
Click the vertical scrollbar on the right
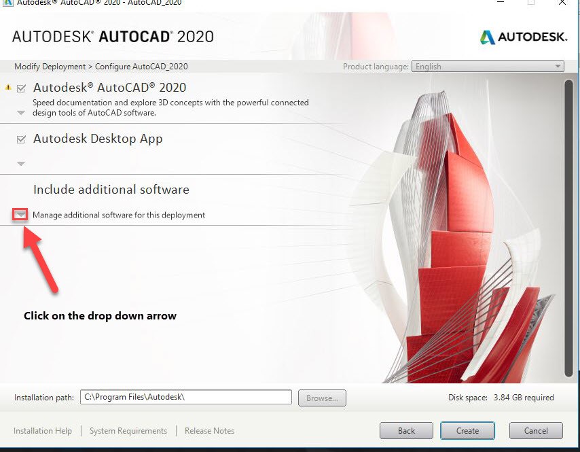pyautogui.click(x=569, y=228)
